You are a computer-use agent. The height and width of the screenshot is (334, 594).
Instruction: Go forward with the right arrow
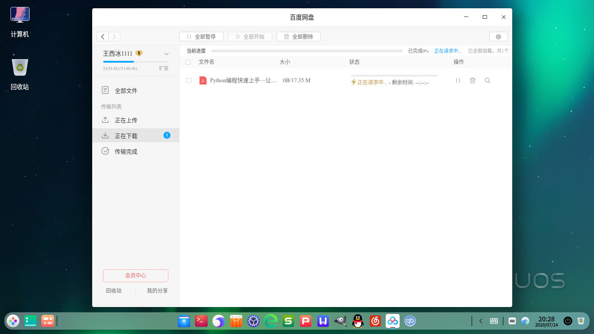pos(114,37)
